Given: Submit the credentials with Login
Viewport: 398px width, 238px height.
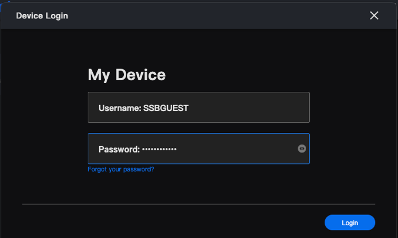Looking at the screenshot, I should [350, 223].
